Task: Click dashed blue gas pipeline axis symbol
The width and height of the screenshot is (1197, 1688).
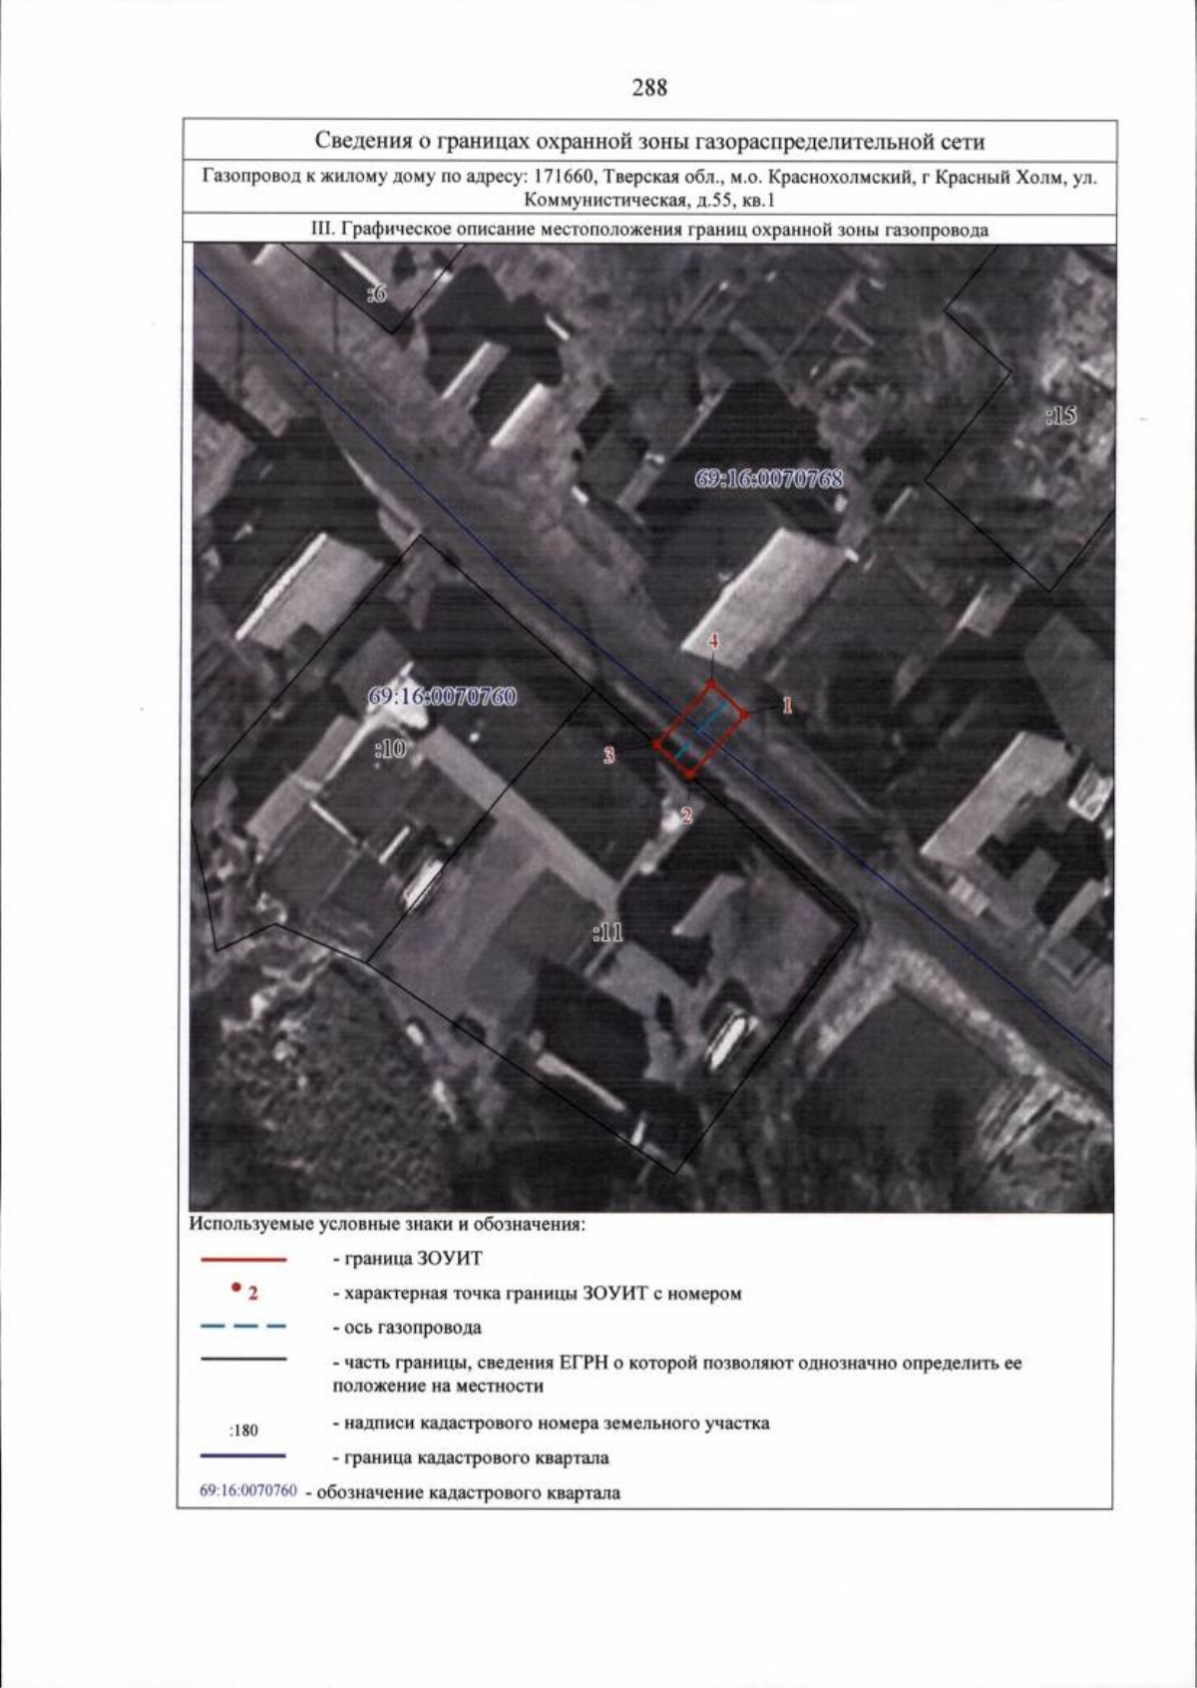Action: tap(243, 1327)
